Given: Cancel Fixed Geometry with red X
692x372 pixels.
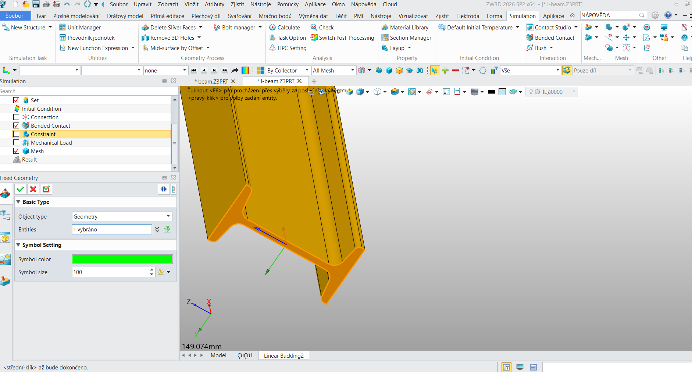Looking at the screenshot, I should point(33,189).
